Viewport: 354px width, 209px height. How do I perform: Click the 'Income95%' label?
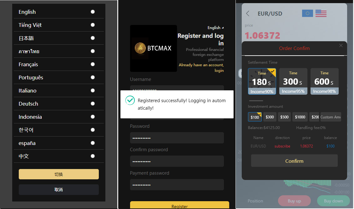(293, 91)
